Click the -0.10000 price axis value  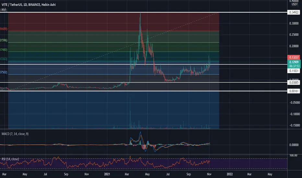pos(295,114)
